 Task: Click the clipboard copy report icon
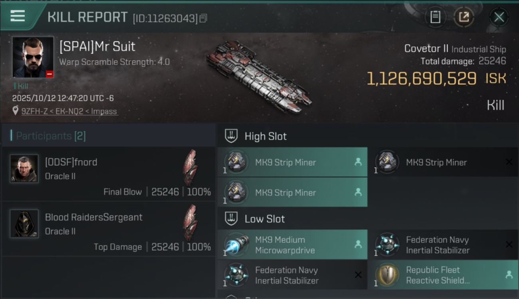(435, 17)
